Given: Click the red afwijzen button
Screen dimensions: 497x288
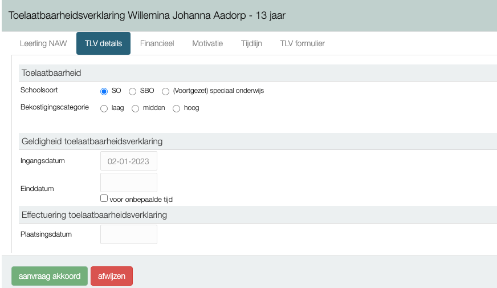Looking at the screenshot, I should (112, 276).
